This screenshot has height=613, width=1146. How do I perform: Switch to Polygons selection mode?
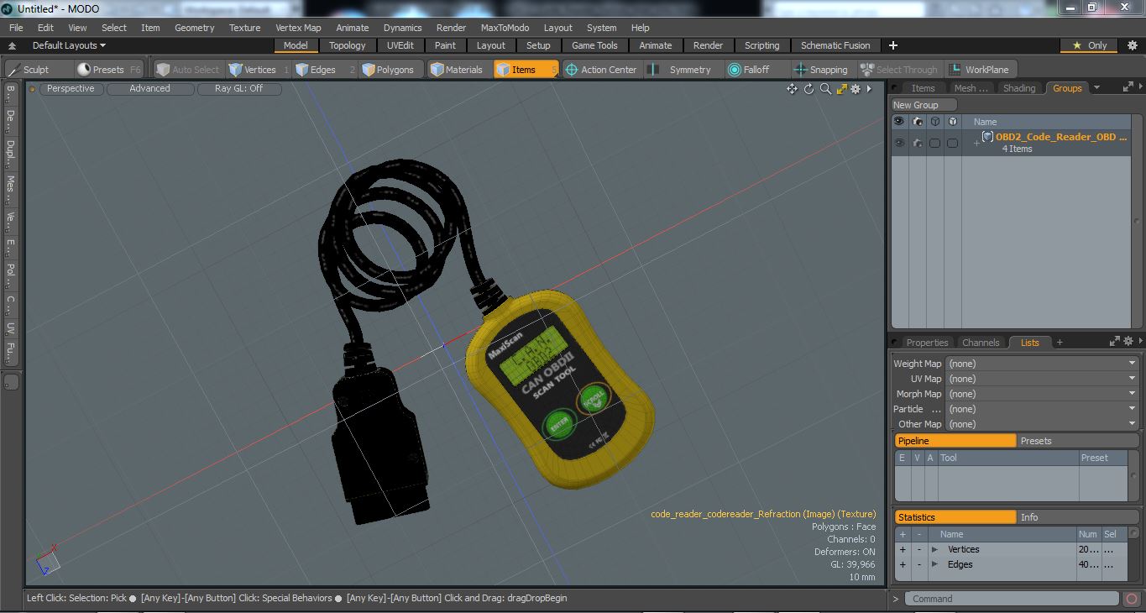[x=393, y=70]
